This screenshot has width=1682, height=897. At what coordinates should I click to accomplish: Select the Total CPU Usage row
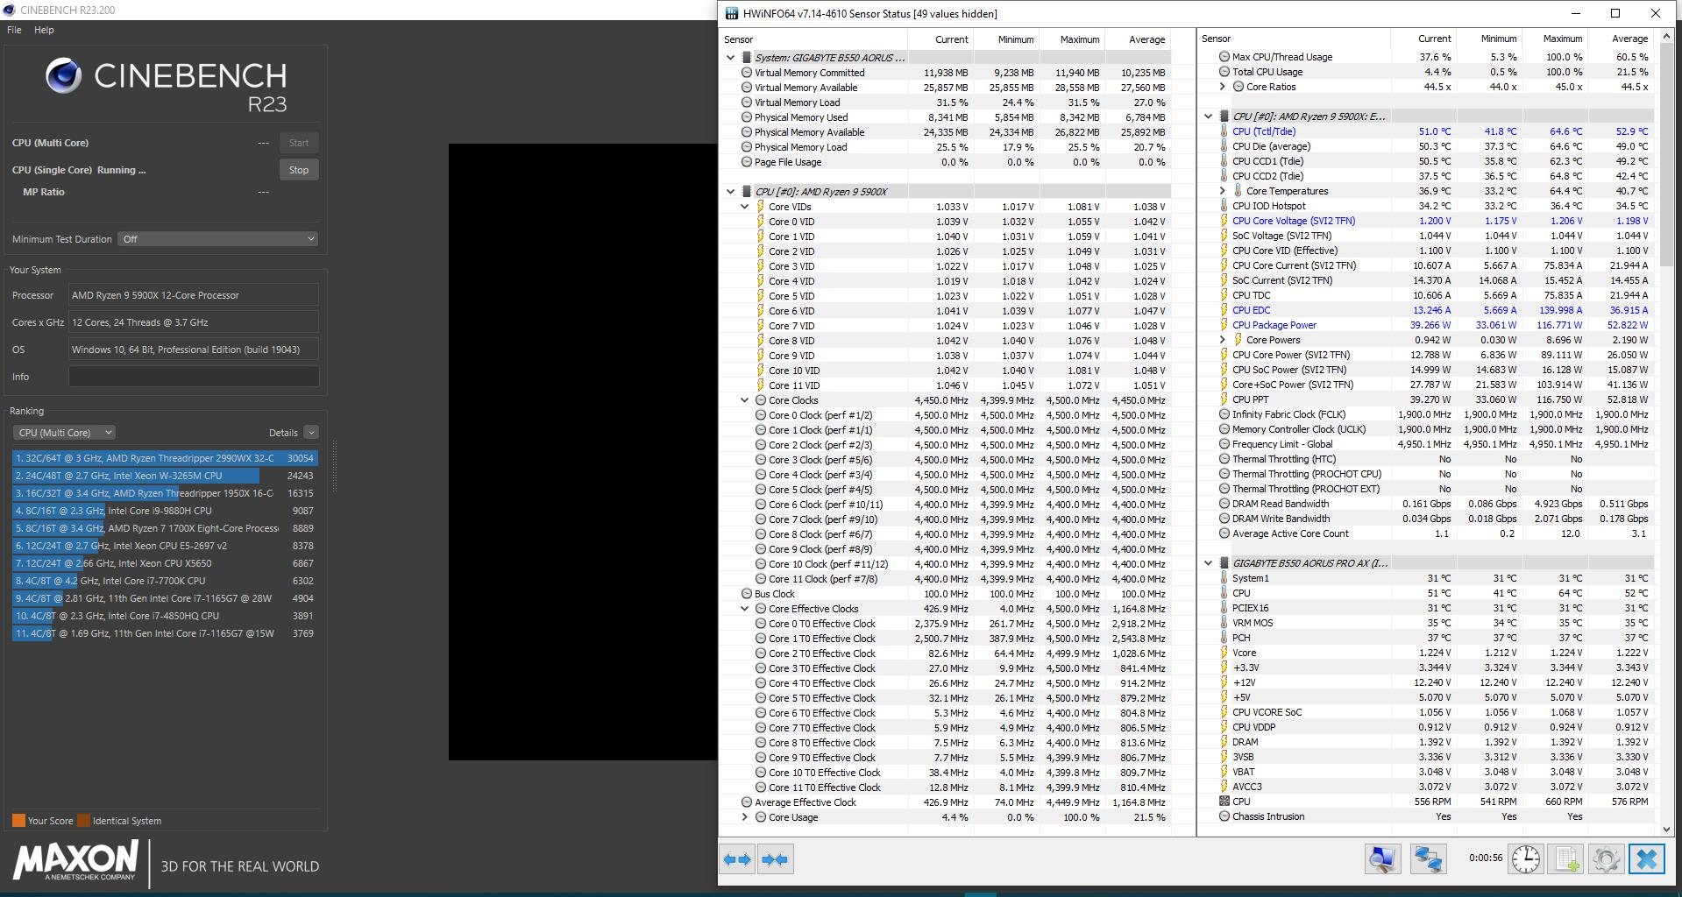1426,72
